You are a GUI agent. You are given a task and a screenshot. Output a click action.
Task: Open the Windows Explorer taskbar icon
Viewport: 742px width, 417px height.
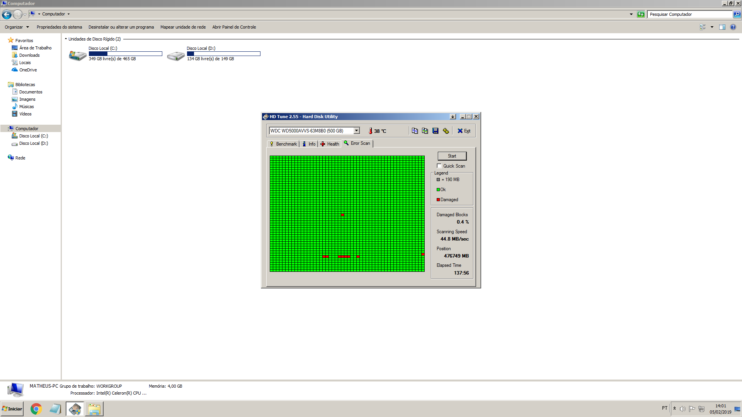94,409
